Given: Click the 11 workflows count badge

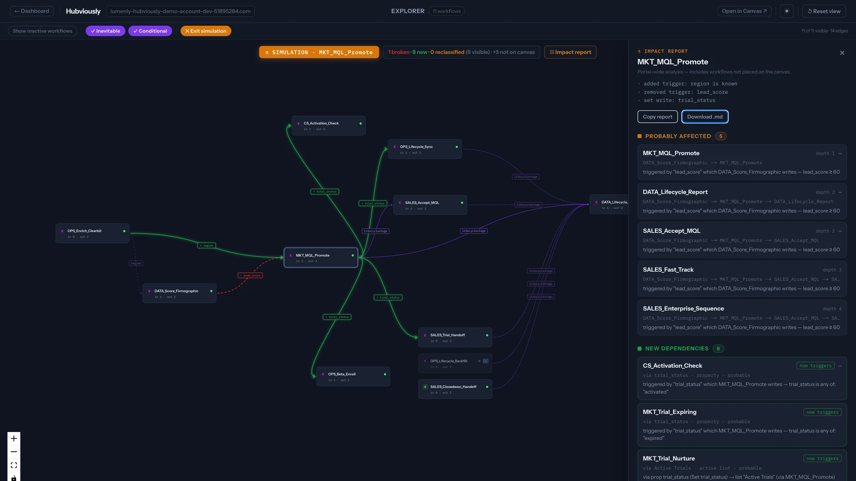Looking at the screenshot, I should (446, 11).
